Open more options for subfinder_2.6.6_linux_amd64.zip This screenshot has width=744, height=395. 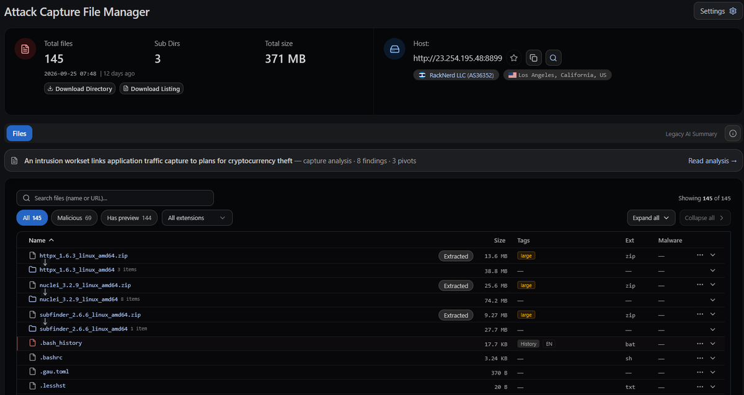[x=700, y=314]
